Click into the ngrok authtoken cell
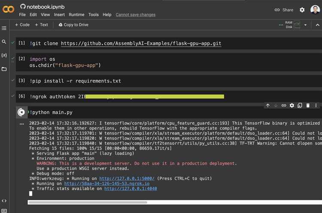Viewport: 322px width, 213px height. coord(169,97)
